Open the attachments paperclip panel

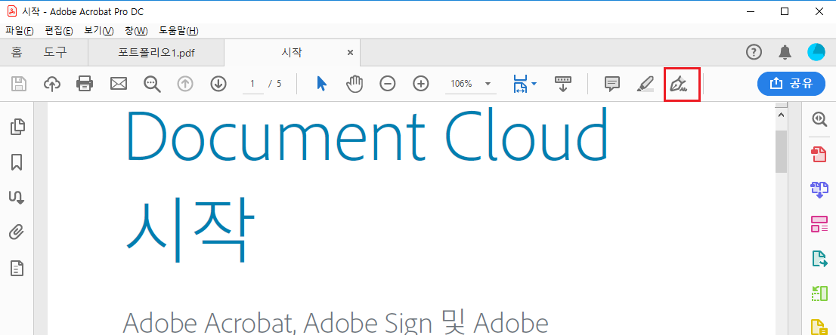coord(17,232)
